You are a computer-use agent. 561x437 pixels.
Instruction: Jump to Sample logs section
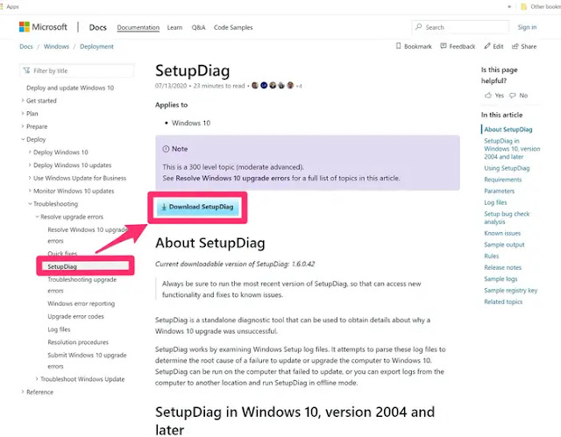501,278
